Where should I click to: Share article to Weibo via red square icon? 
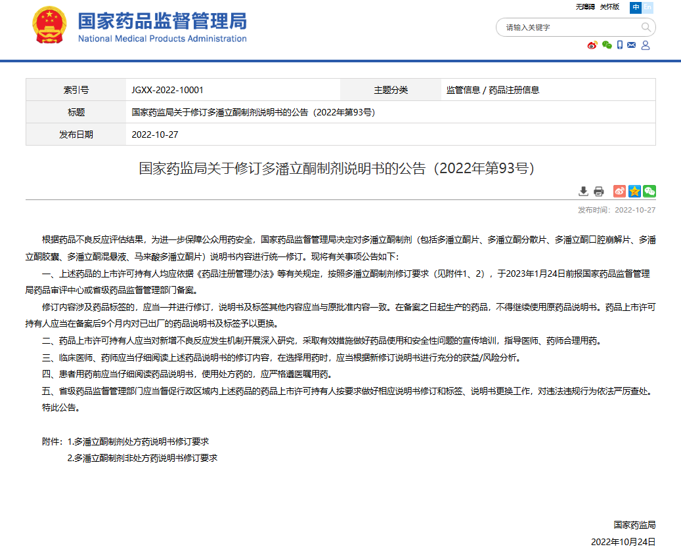click(x=619, y=192)
